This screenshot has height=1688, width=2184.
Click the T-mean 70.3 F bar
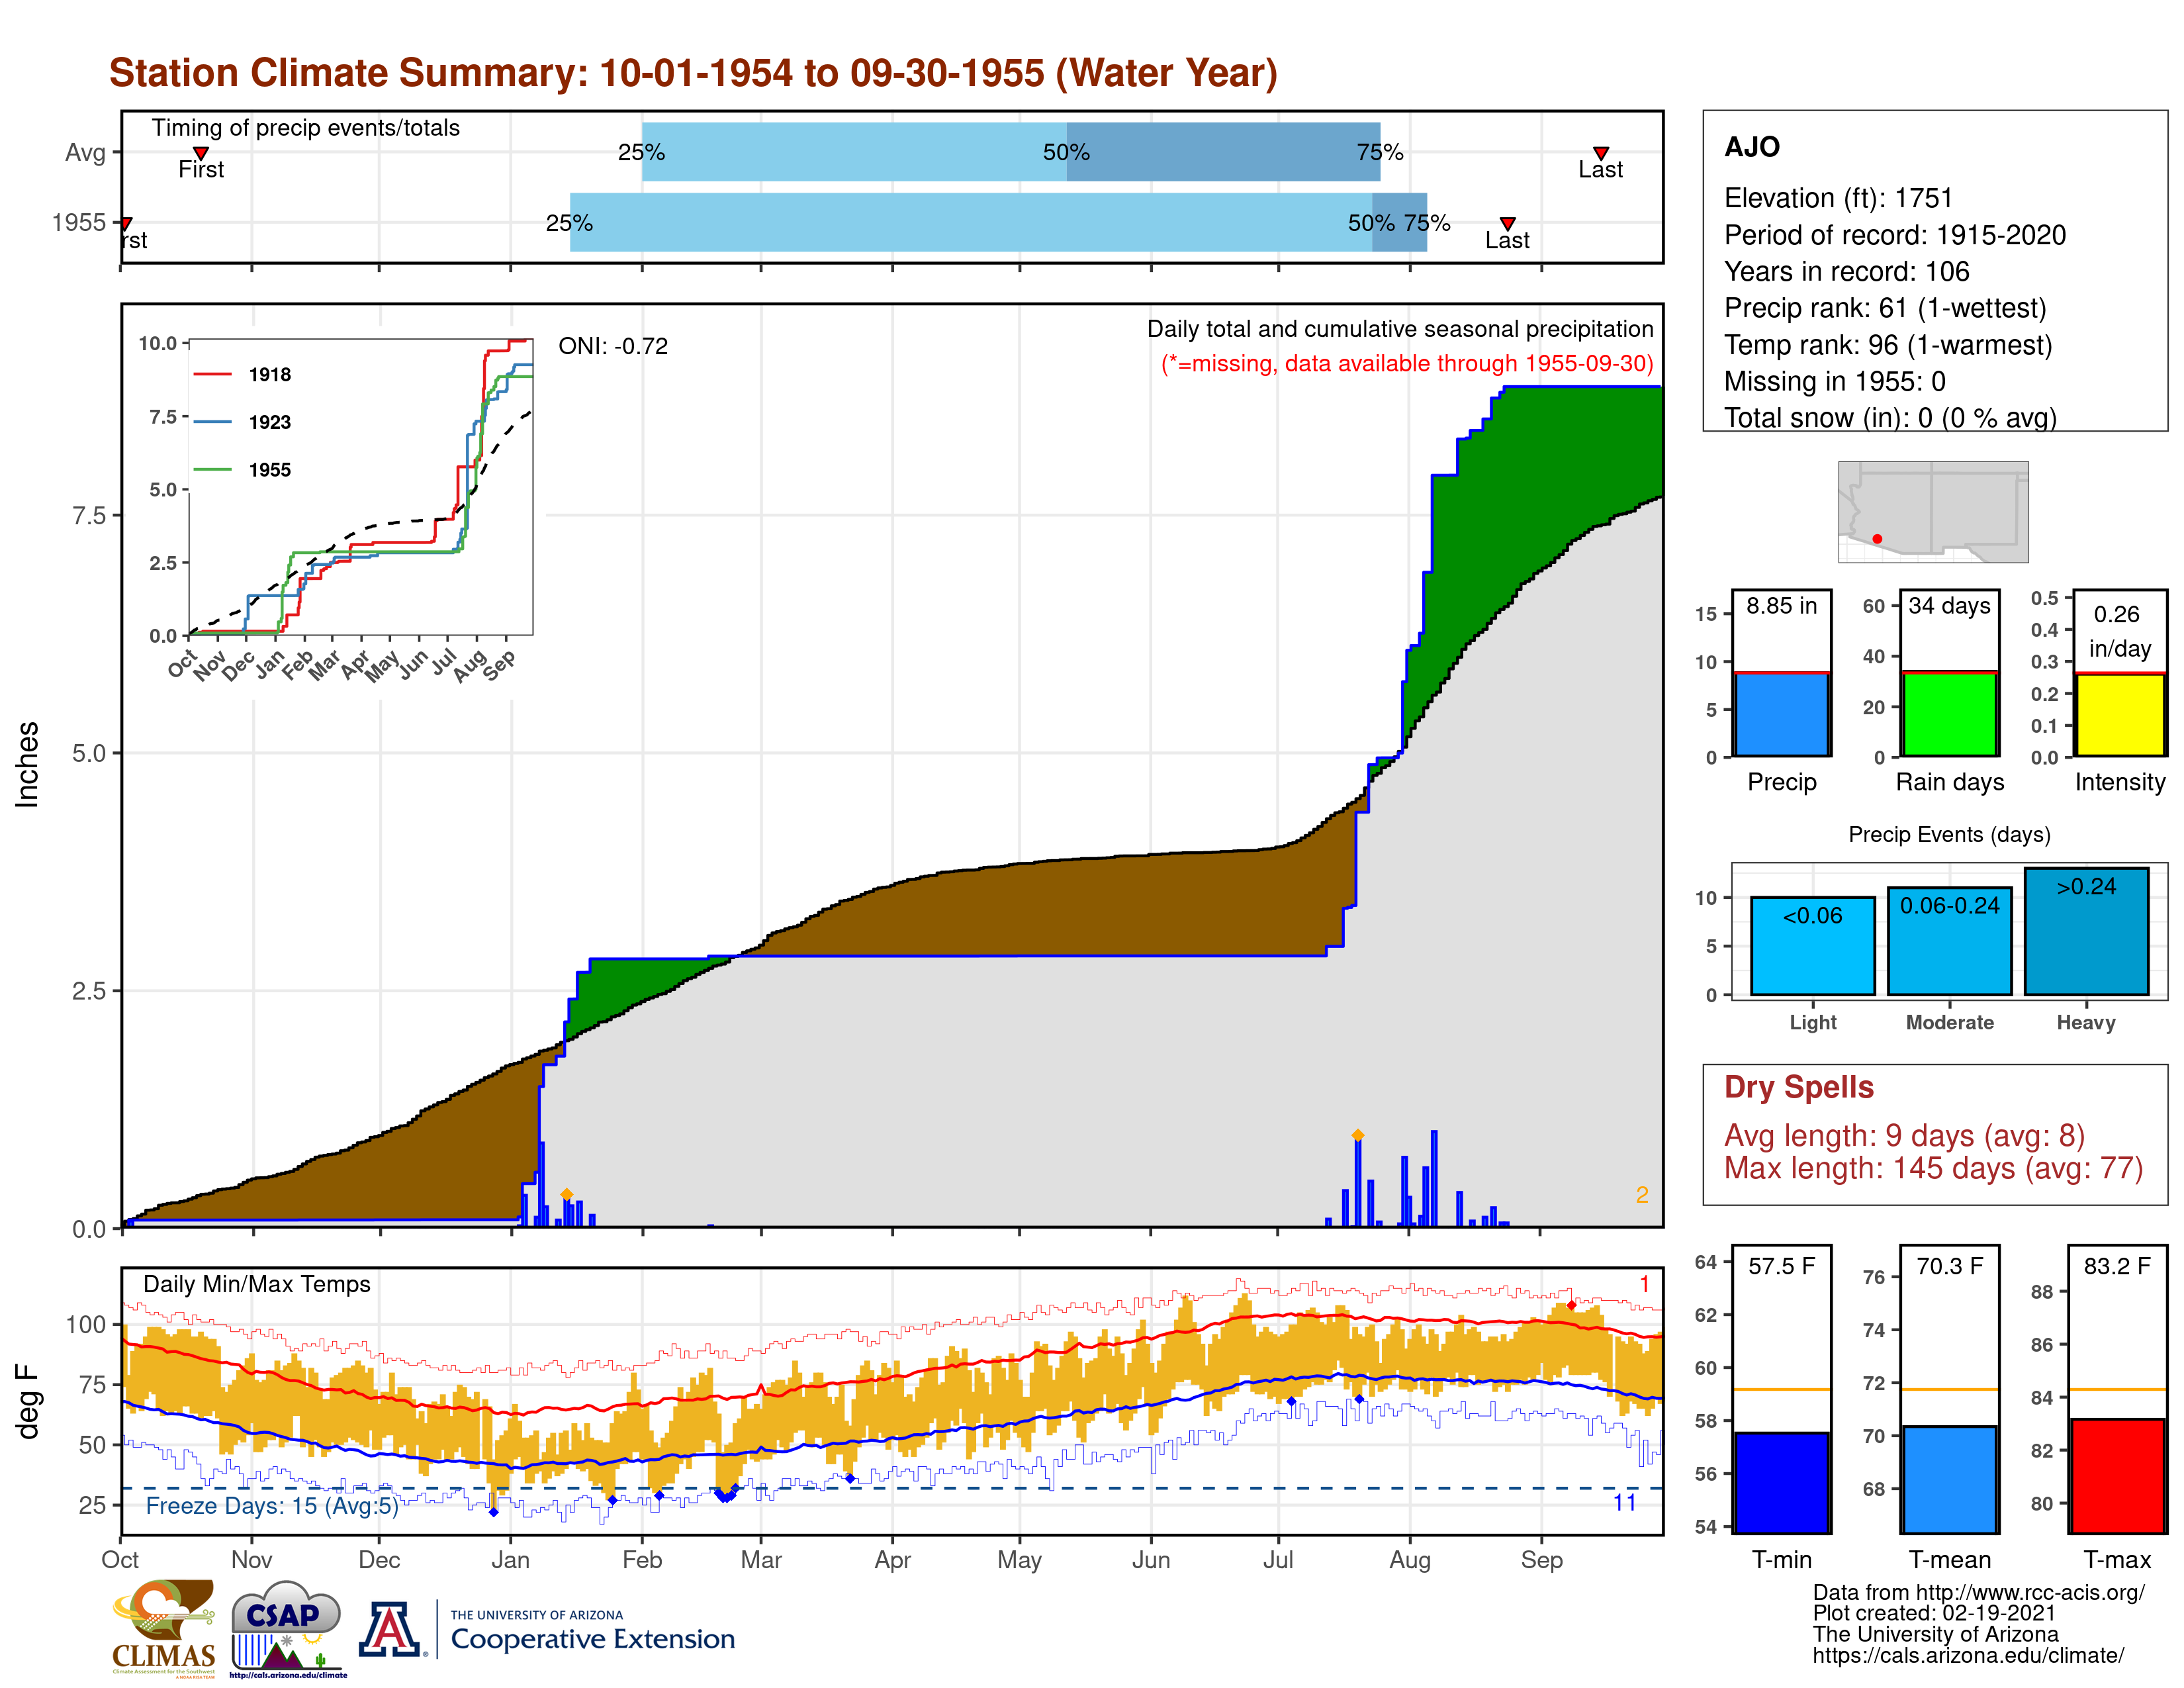1950,1480
